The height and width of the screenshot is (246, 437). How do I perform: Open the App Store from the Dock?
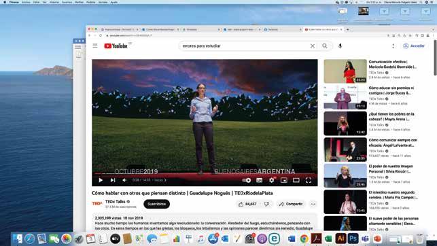213,239
